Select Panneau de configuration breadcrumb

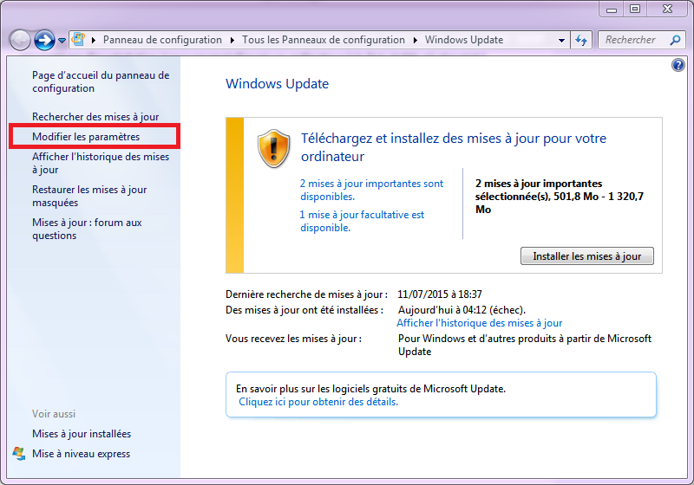[x=162, y=40]
